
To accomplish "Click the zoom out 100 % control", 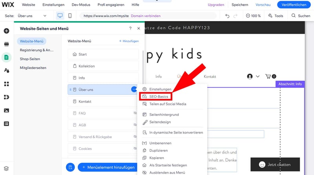I will (253, 16).
